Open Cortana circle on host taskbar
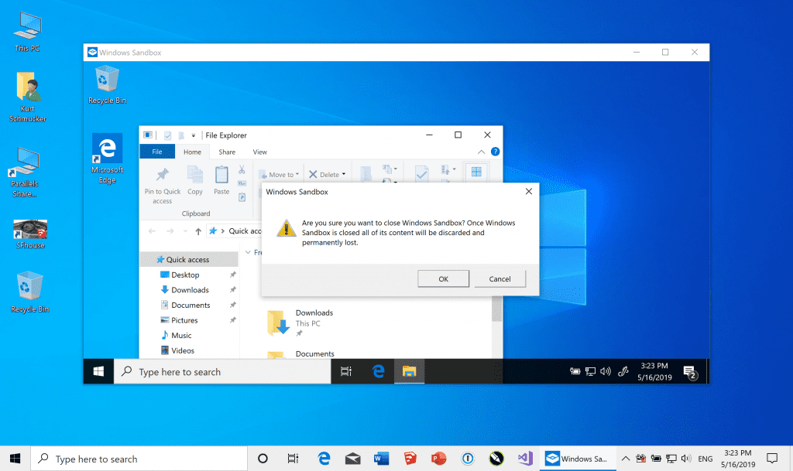Image resolution: width=793 pixels, height=471 pixels. [x=263, y=459]
